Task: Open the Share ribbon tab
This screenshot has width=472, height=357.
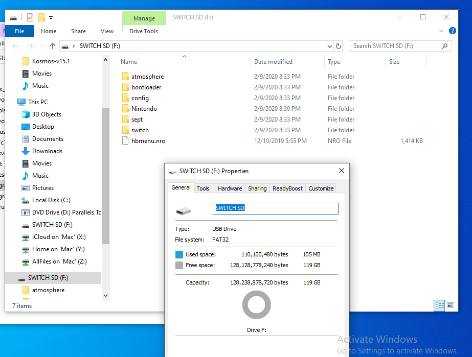Action: 78,31
